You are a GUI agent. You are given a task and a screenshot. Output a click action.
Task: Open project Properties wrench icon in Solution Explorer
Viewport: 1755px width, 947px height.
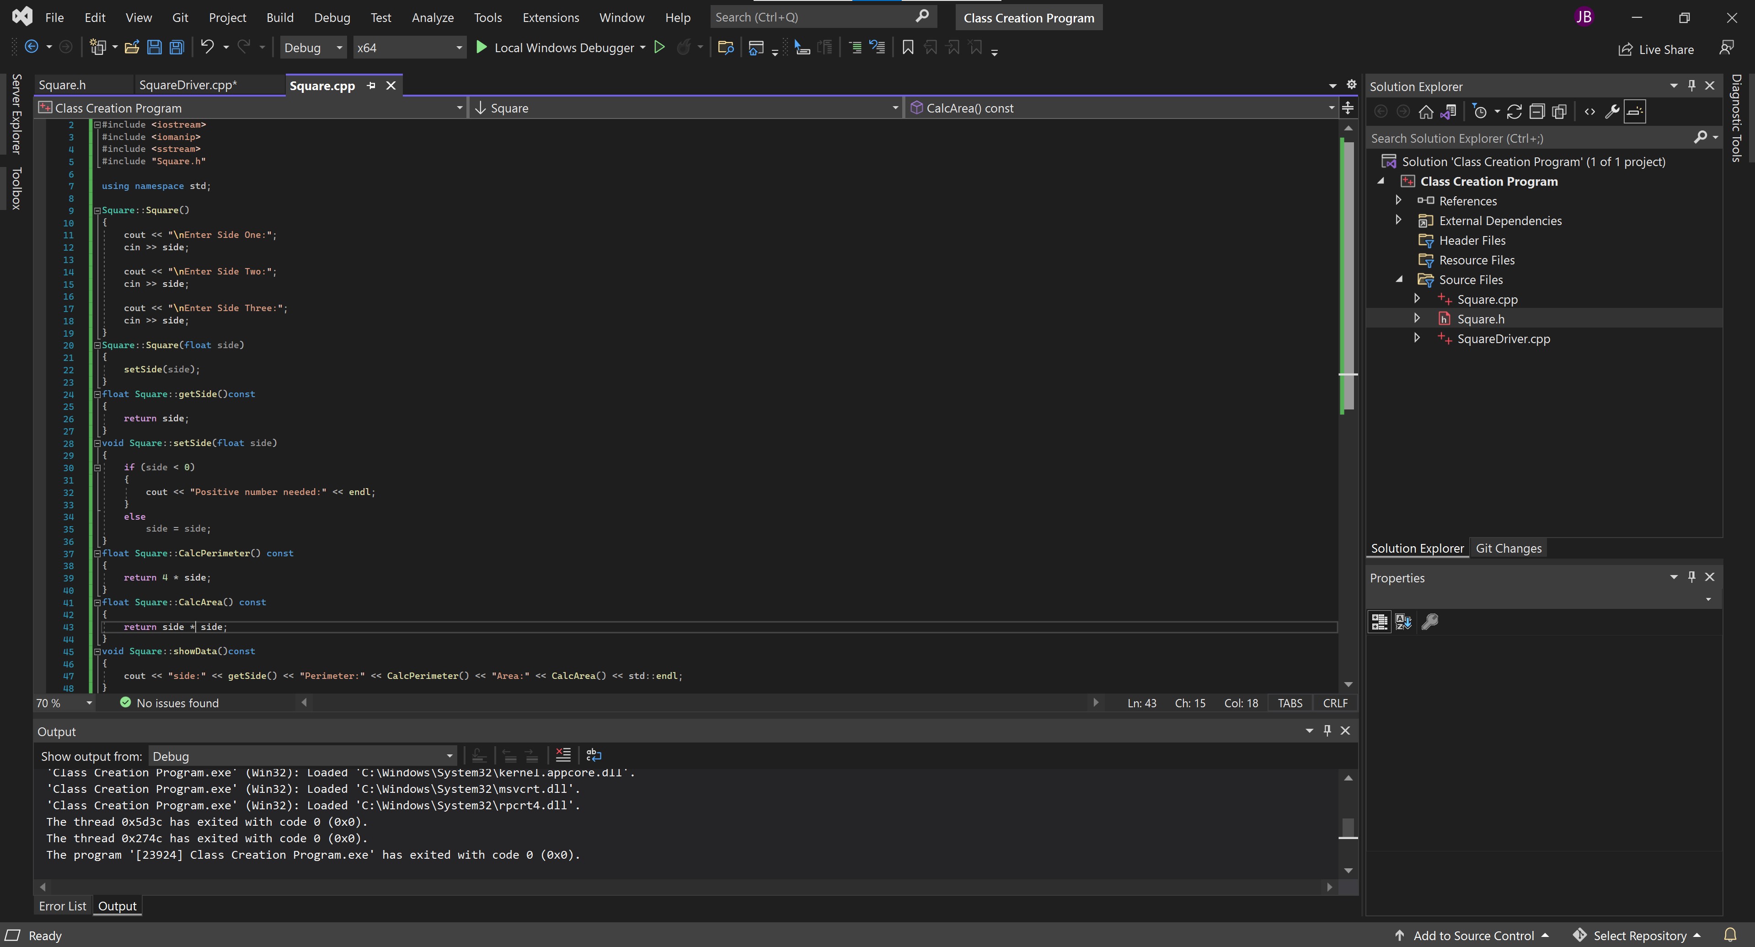tap(1611, 112)
